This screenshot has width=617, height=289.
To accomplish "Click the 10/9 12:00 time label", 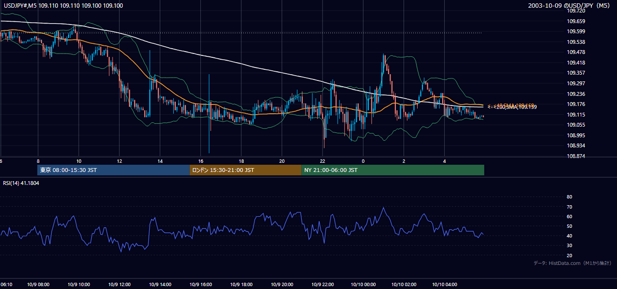I will click(119, 284).
